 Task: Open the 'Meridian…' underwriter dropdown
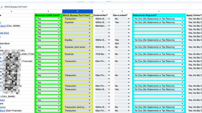tap(103, 26)
